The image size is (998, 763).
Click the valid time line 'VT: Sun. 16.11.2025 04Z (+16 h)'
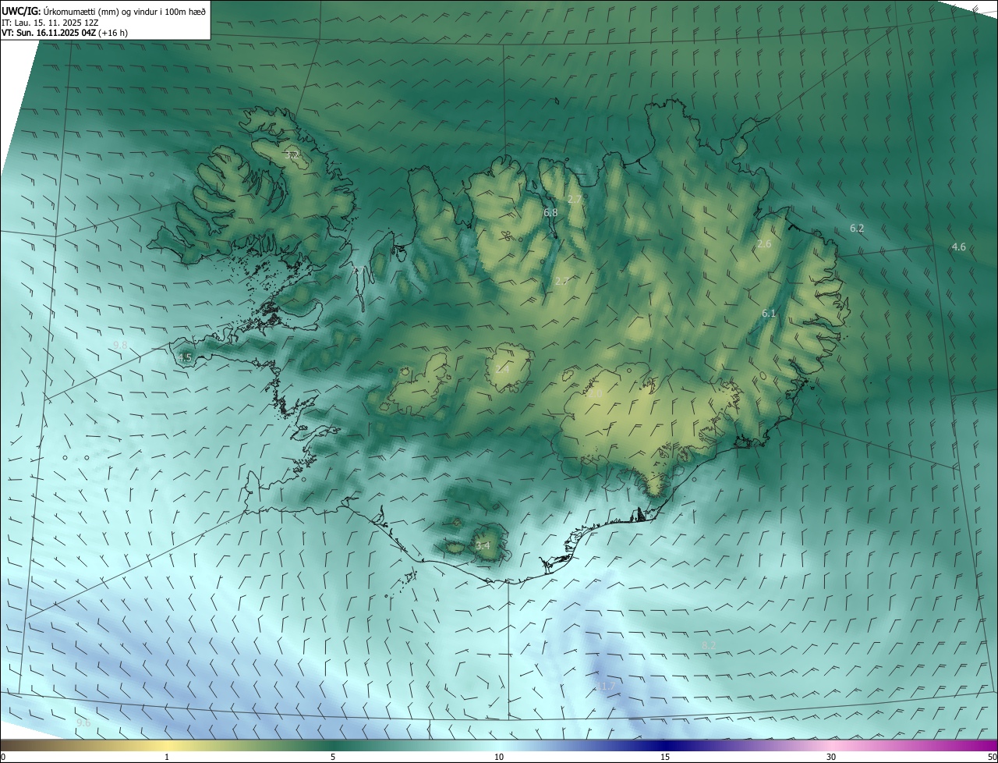point(65,33)
